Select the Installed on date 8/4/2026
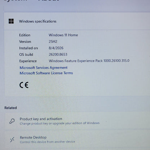Image resolution: width=150 pixels, height=150 pixels. coord(56,48)
